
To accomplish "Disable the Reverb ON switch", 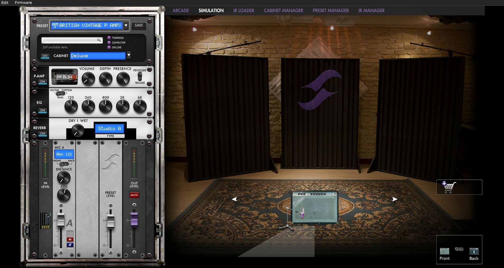I will 43,134.
